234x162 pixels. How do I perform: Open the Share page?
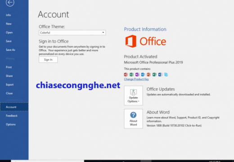coord(9,76)
